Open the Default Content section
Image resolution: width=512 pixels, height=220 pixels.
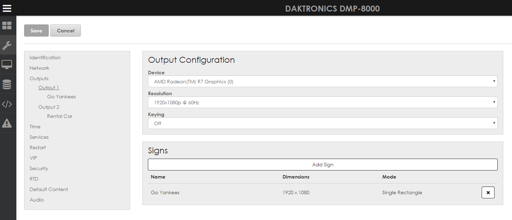click(x=48, y=189)
